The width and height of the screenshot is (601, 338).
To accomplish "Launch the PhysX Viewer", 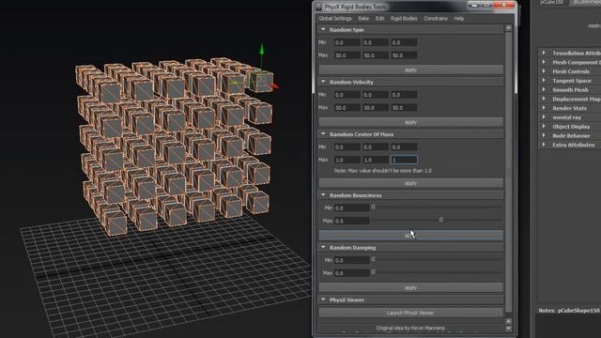I will coord(411,313).
